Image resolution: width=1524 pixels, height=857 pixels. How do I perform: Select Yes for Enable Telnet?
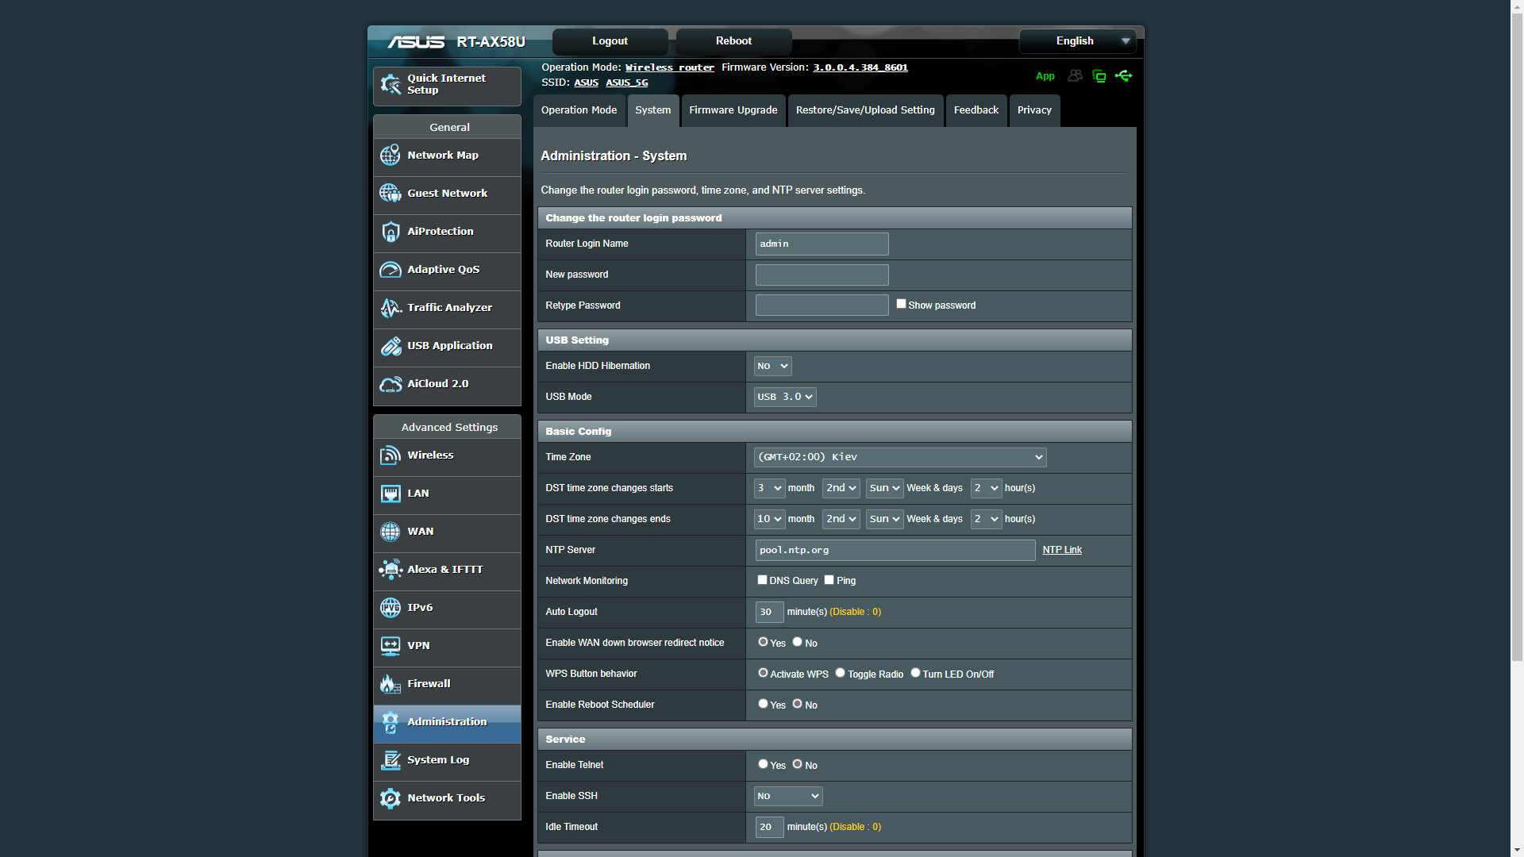(x=763, y=764)
